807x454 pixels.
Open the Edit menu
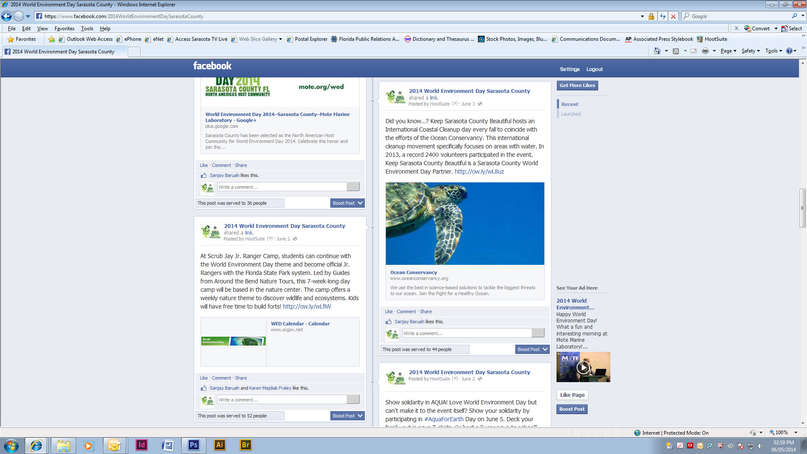(26, 29)
